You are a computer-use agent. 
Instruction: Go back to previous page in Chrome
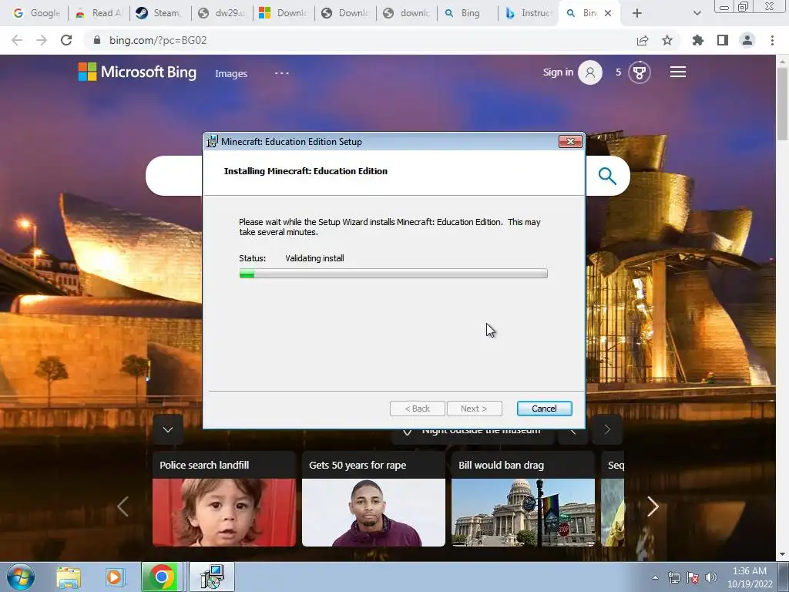point(17,40)
